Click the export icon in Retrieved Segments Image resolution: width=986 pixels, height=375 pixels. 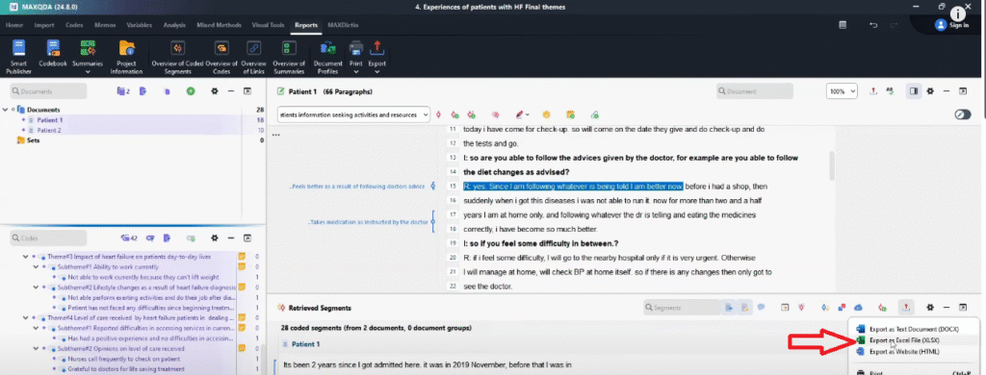906,307
